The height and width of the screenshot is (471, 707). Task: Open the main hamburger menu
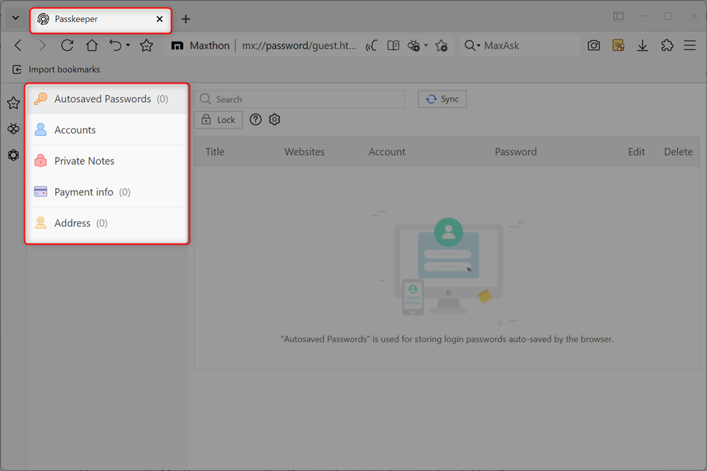point(690,45)
